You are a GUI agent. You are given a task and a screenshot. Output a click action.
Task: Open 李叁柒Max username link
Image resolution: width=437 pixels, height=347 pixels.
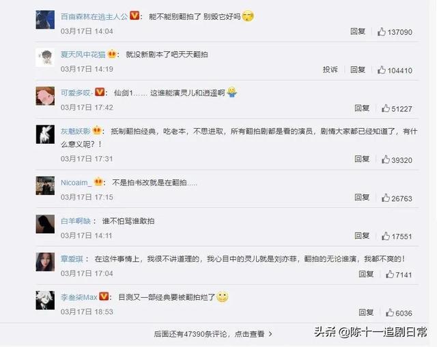click(x=79, y=297)
